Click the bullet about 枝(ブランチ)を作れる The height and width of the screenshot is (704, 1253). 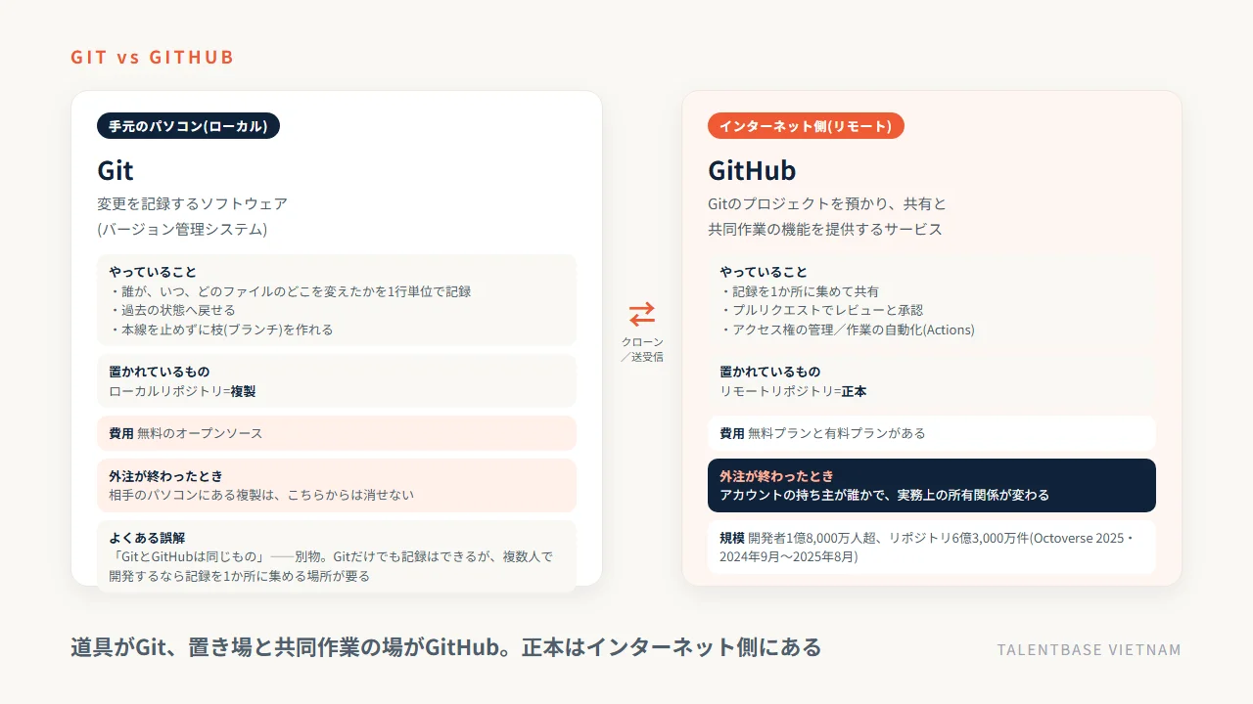221,330
